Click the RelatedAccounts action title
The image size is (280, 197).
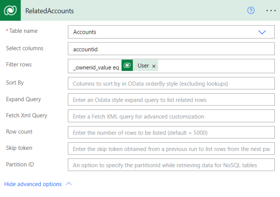coord(49,11)
